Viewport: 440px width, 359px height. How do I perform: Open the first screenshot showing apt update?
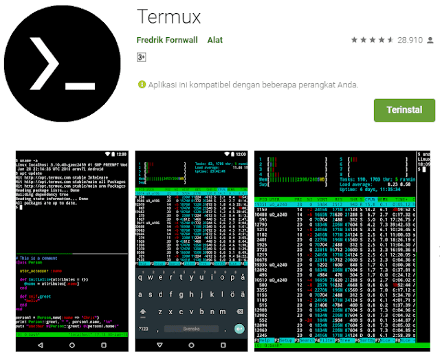pyautogui.click(x=71, y=251)
